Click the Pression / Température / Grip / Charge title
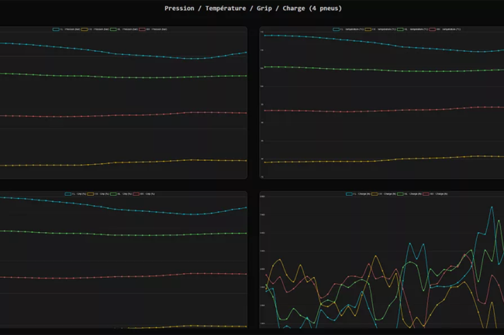This screenshot has height=335, width=504. 252,9
